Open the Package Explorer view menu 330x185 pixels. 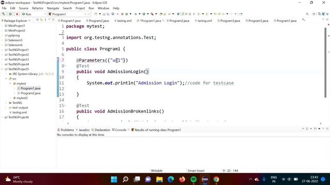(x=45, y=20)
